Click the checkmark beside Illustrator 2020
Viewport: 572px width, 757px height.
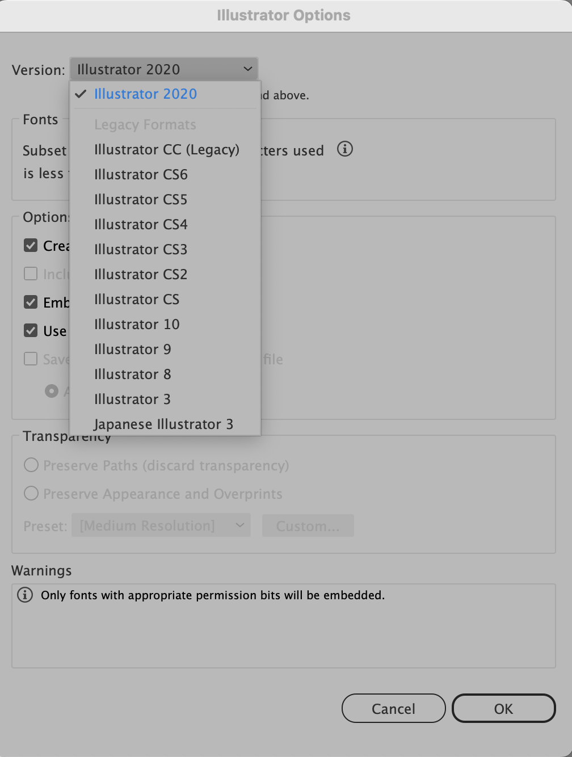pyautogui.click(x=81, y=94)
